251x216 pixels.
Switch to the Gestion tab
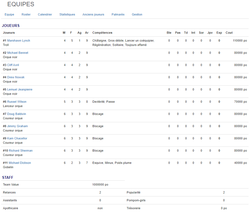click(137, 14)
